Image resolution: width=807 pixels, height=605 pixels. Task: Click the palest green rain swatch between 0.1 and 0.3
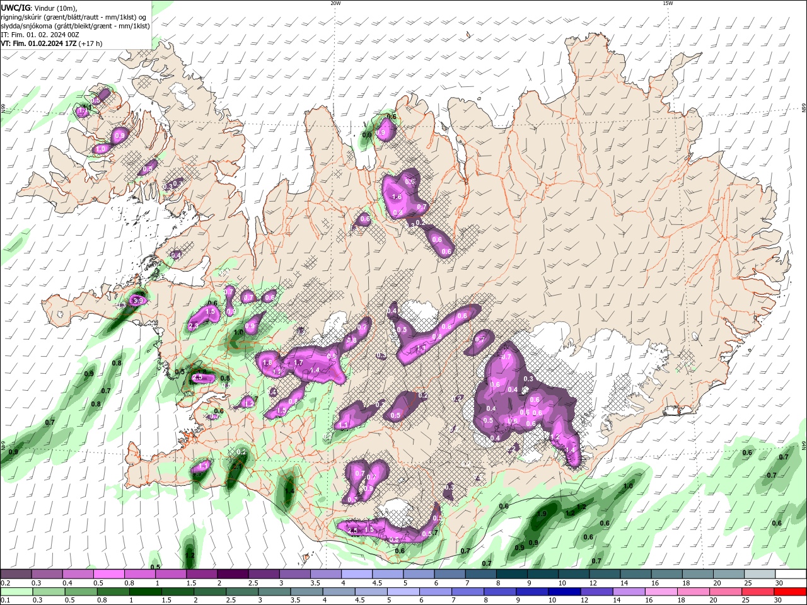16,592
